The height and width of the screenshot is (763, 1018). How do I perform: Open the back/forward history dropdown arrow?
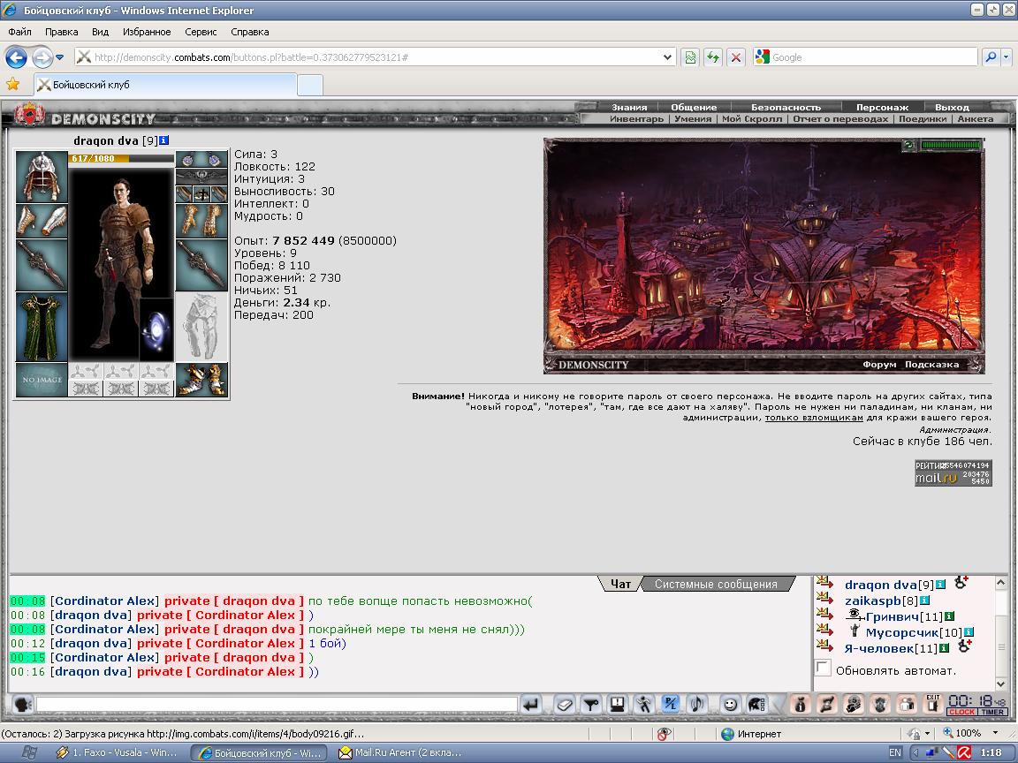[60, 57]
